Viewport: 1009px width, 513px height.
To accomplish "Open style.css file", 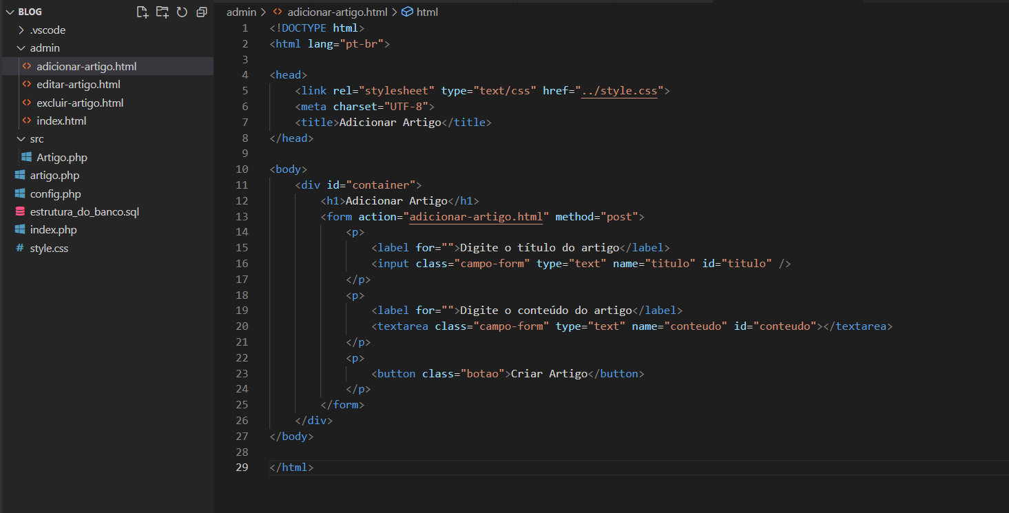I will (50, 249).
